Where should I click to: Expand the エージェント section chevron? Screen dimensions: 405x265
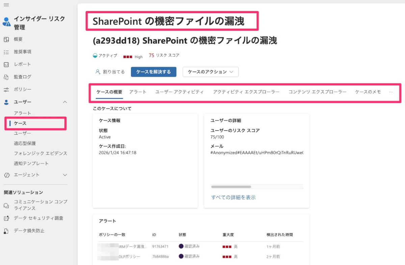pyautogui.click(x=65, y=175)
